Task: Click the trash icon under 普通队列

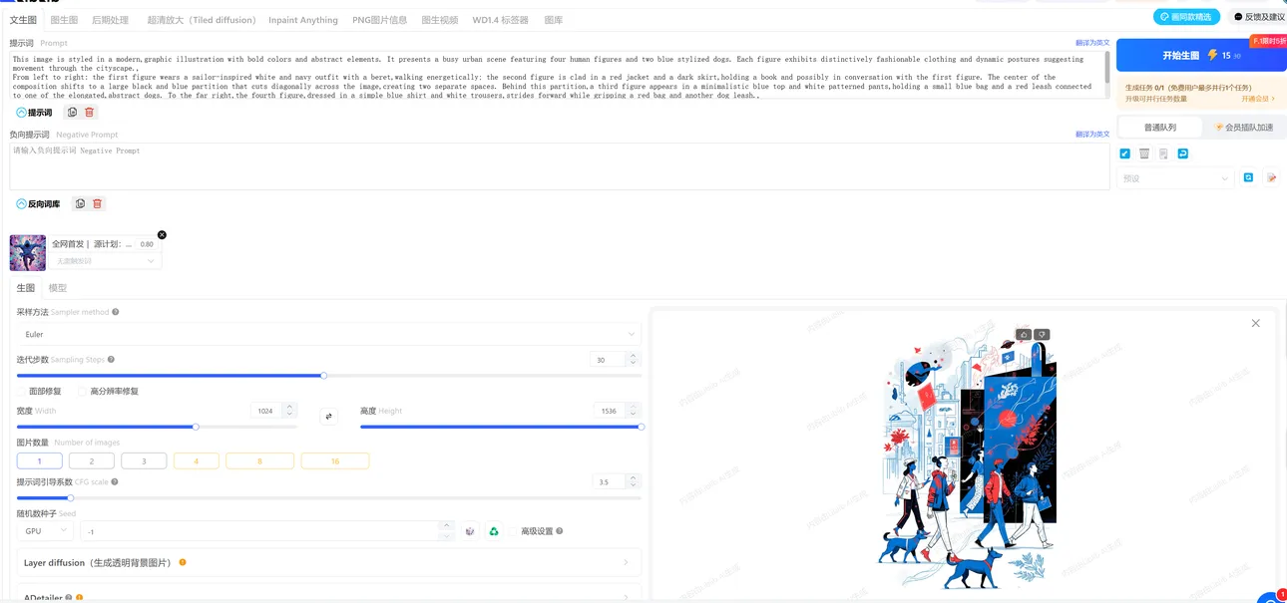Action: click(1144, 153)
